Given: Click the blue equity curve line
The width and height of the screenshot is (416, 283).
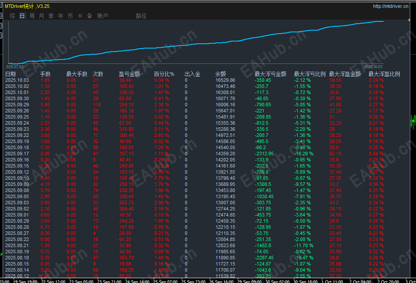Looking at the screenshot, I should 196,44.
